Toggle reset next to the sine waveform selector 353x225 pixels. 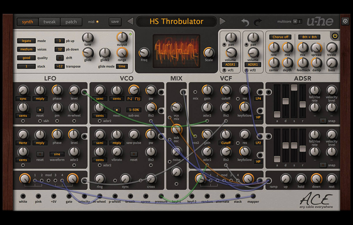40,154
